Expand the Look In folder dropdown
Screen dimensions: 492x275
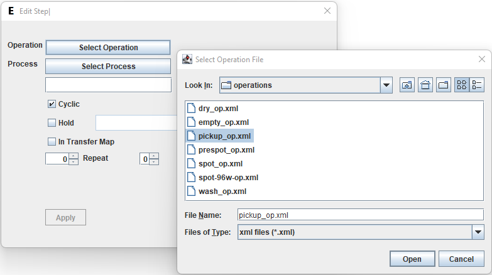386,85
